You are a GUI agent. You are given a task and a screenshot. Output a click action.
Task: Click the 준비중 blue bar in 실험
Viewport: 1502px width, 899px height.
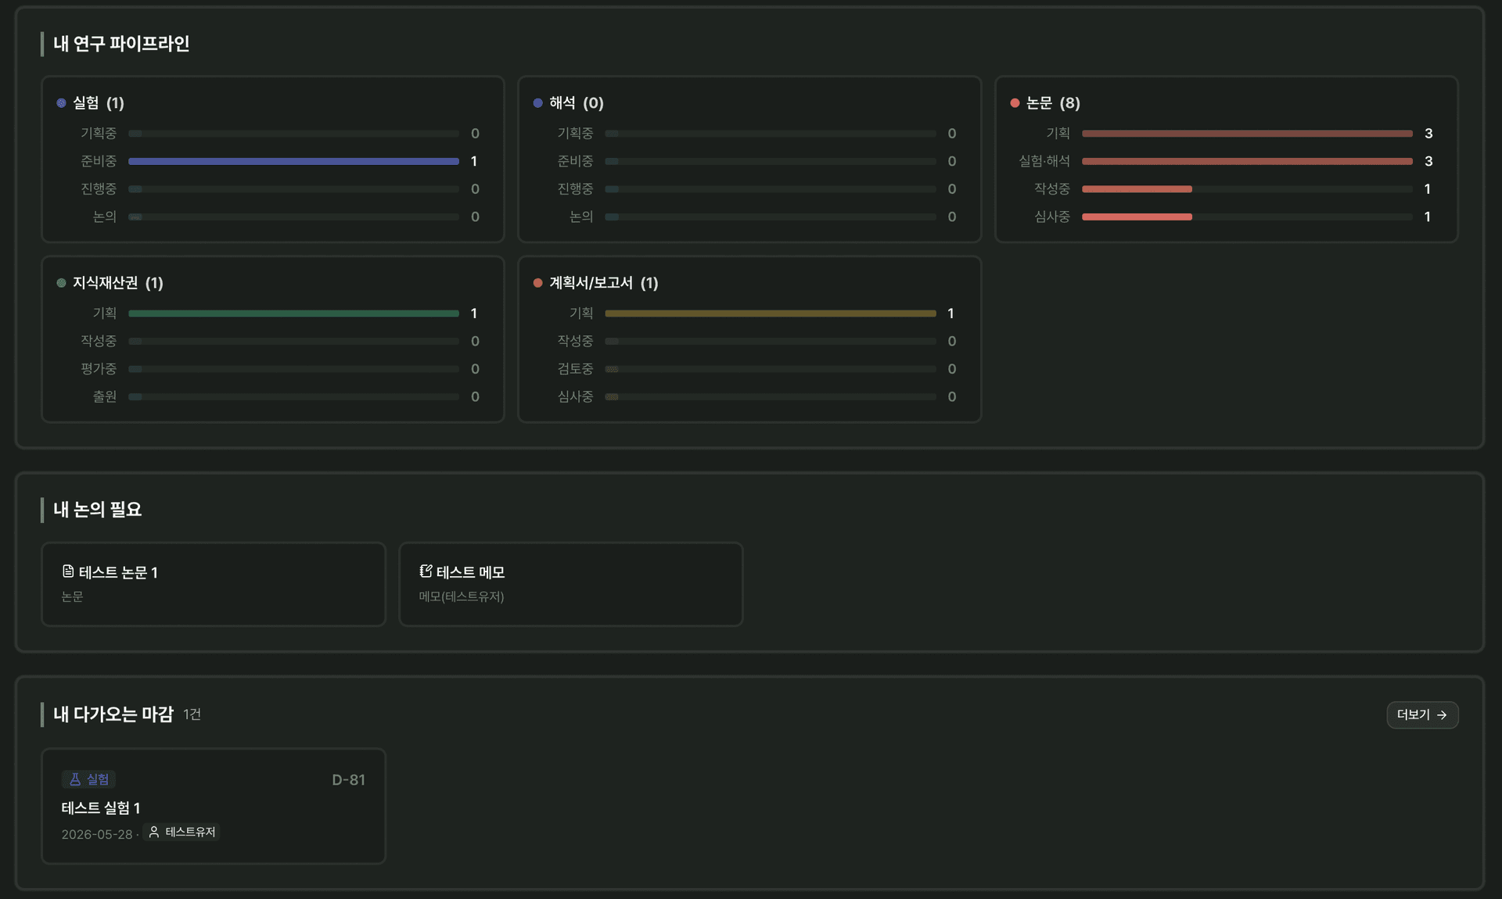coord(293,162)
